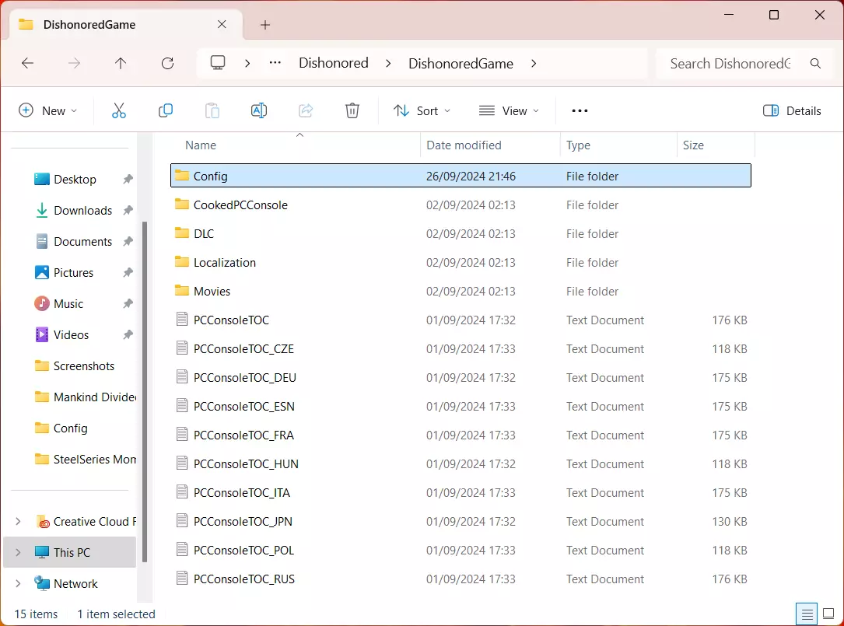Go up one folder level arrow
The width and height of the screenshot is (844, 626).
[x=121, y=64]
